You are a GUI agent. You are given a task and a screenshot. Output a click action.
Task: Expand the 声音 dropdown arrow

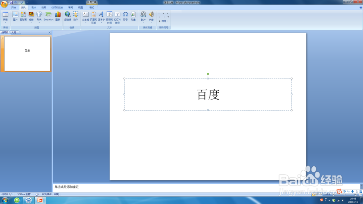click(151, 23)
